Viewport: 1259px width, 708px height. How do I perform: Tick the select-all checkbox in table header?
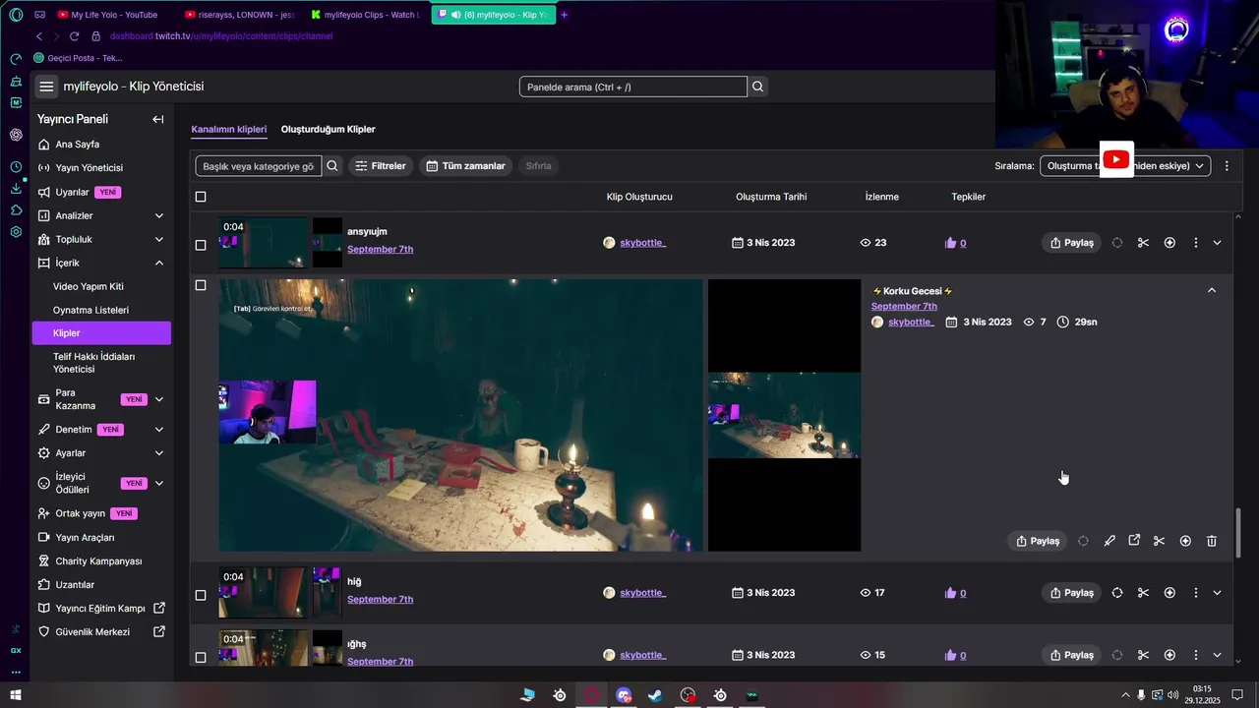pyautogui.click(x=201, y=197)
